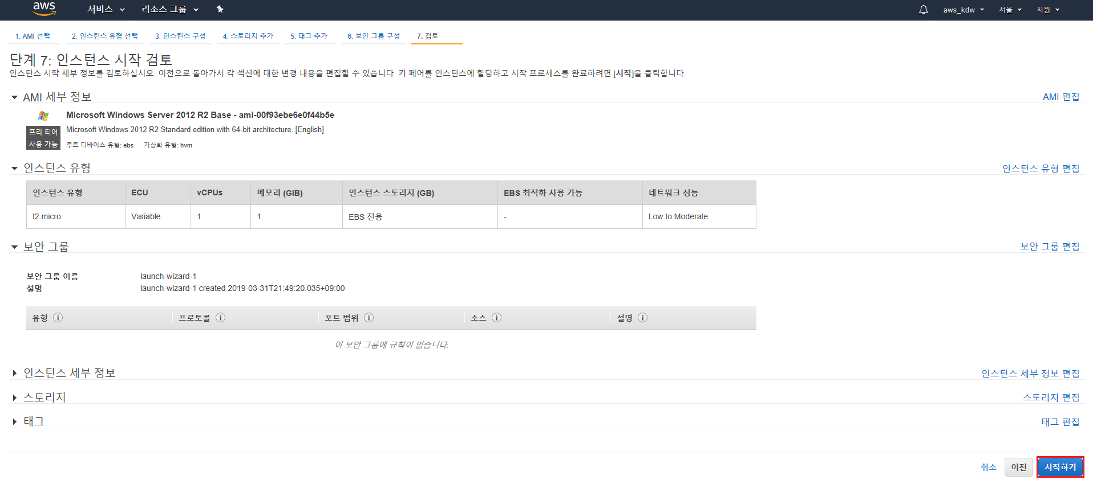
Task: Click the 보안 그룹 편집 link
Action: (1050, 247)
